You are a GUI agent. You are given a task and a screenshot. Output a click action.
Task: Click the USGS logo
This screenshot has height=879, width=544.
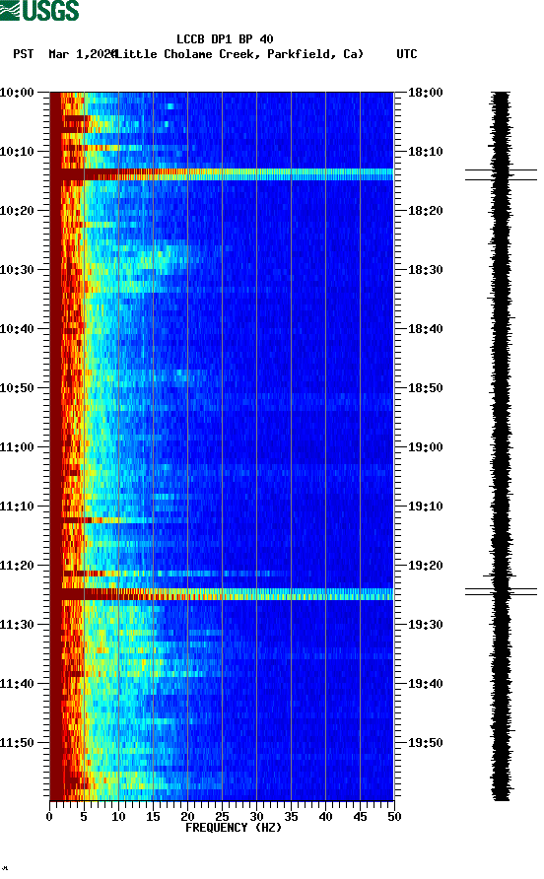pyautogui.click(x=39, y=10)
